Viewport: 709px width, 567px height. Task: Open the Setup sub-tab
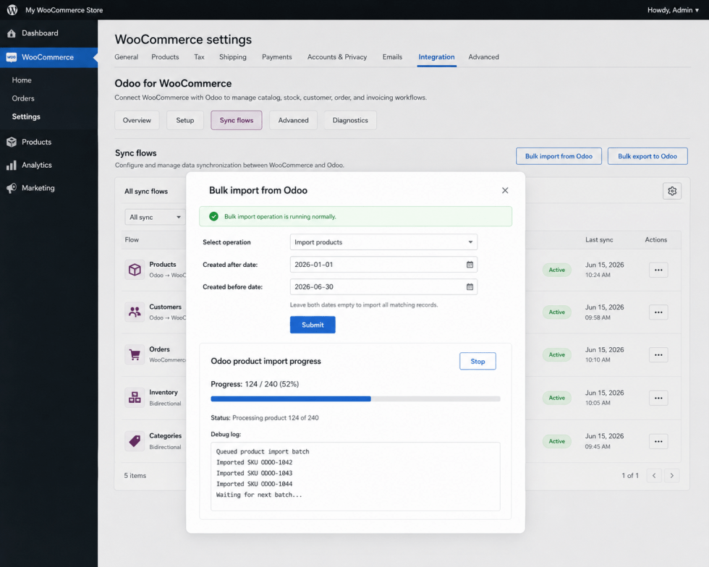(185, 120)
